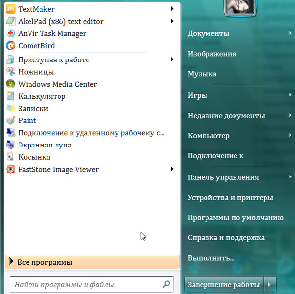Open Устройства и принтеры

pos(231,198)
